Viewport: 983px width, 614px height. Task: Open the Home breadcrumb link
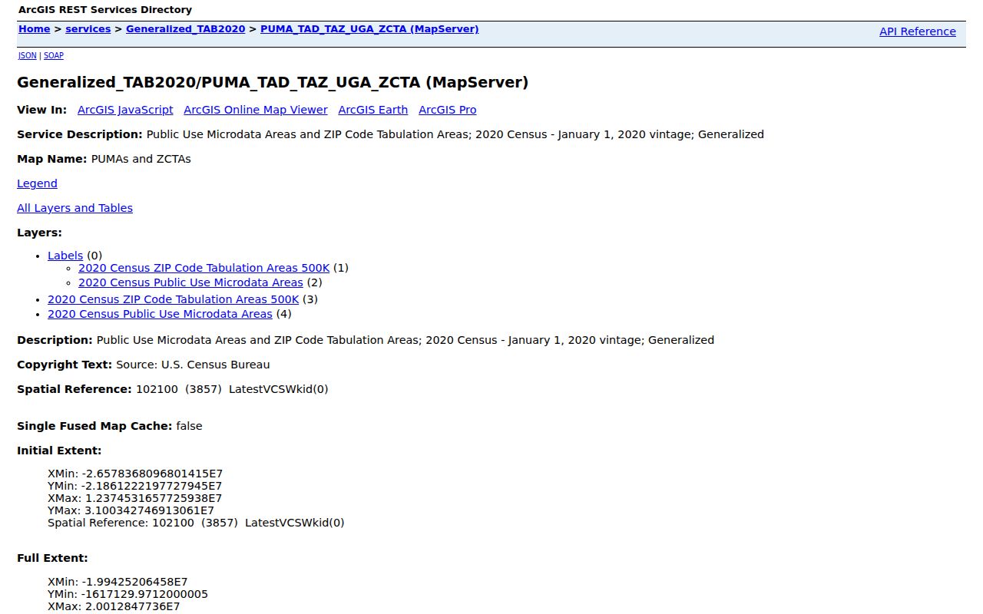click(x=35, y=29)
